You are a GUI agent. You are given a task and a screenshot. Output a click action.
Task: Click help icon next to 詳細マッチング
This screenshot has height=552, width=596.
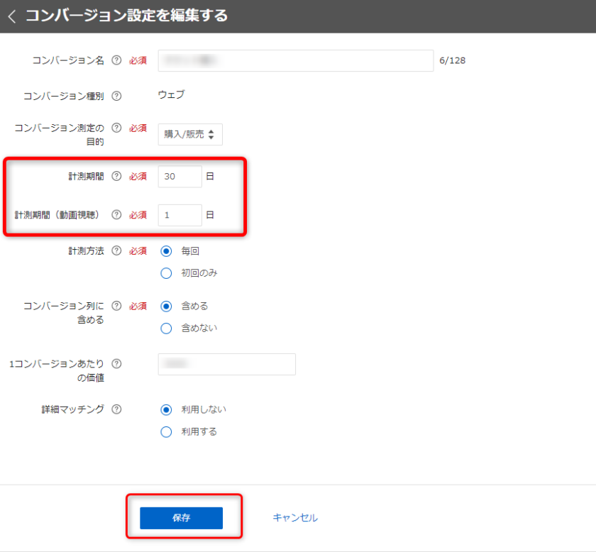pos(117,409)
